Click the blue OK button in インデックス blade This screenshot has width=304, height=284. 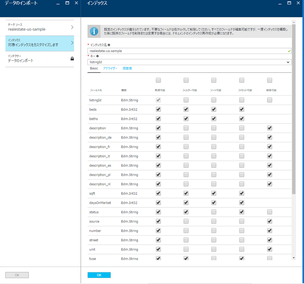click(99, 275)
